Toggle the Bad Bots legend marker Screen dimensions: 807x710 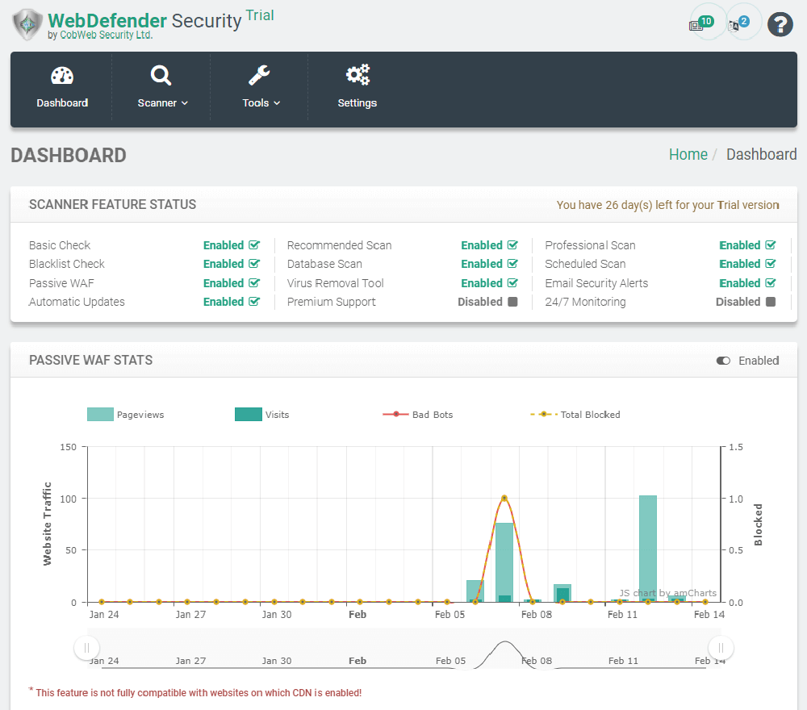point(395,414)
